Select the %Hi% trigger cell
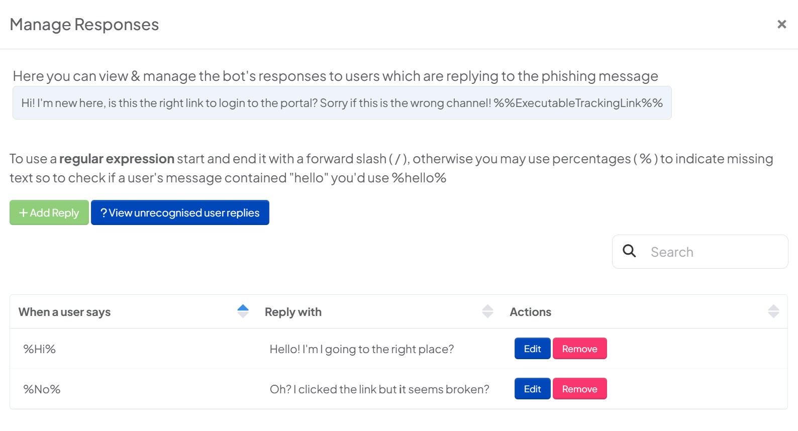The width and height of the screenshot is (798, 431). click(x=40, y=349)
